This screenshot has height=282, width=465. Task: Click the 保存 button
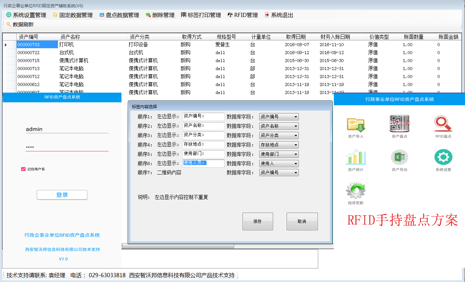point(258,221)
